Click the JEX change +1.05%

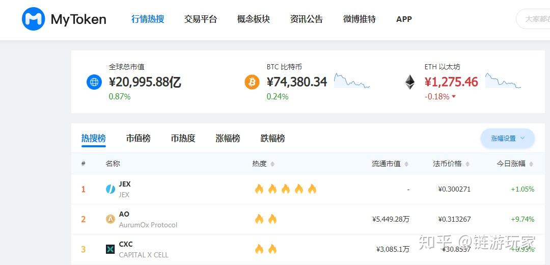(522, 189)
